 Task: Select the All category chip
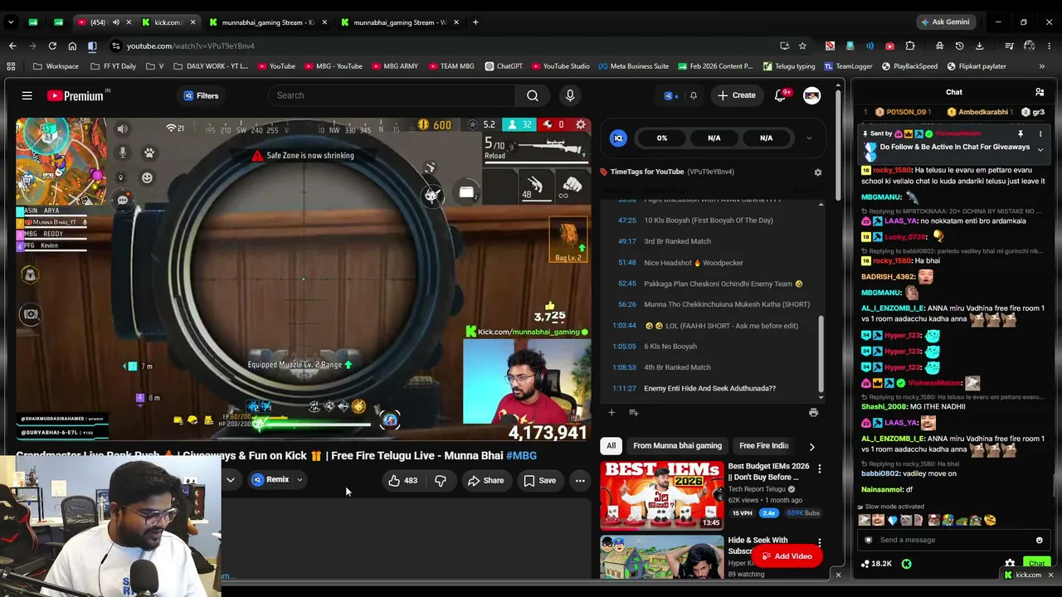[x=611, y=446]
